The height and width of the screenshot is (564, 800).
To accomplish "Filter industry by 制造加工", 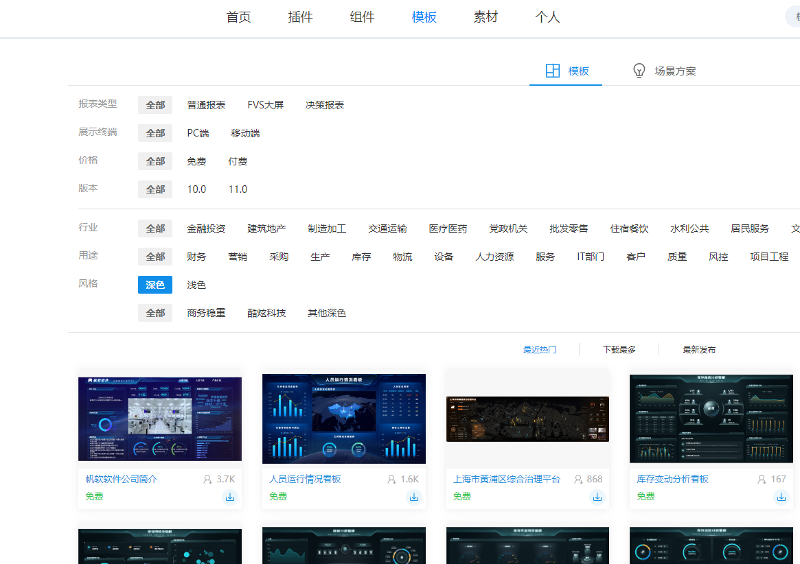I will click(x=327, y=228).
